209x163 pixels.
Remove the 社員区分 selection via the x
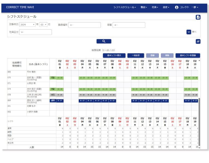(22, 32)
